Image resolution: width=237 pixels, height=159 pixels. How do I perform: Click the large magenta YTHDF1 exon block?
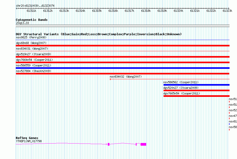coord(144,144)
